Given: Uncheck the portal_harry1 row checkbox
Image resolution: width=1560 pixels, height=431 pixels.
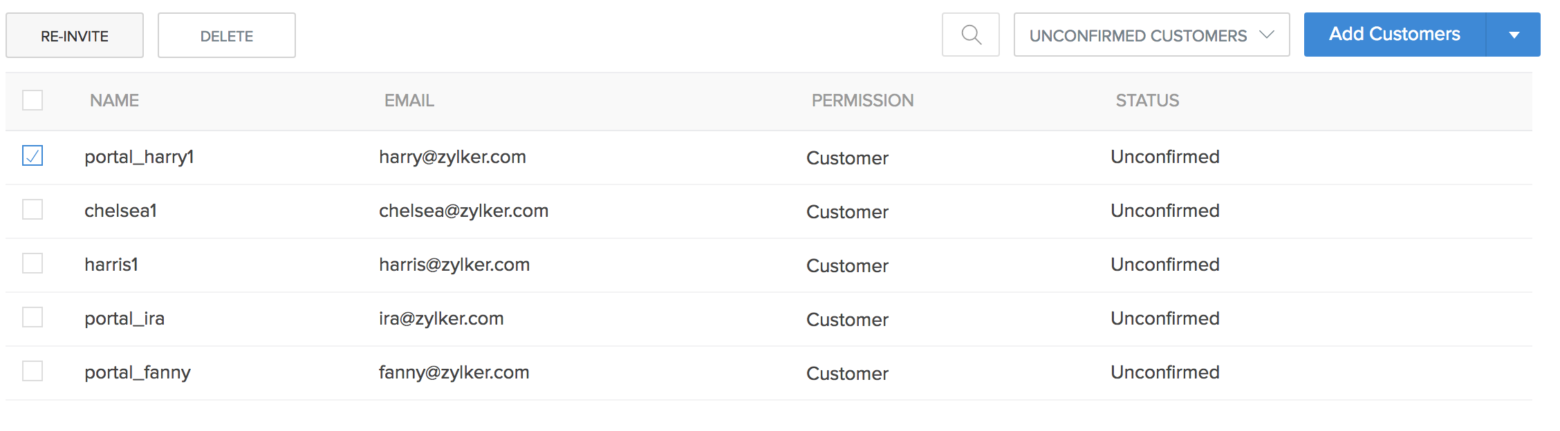Looking at the screenshot, I should [32, 155].
